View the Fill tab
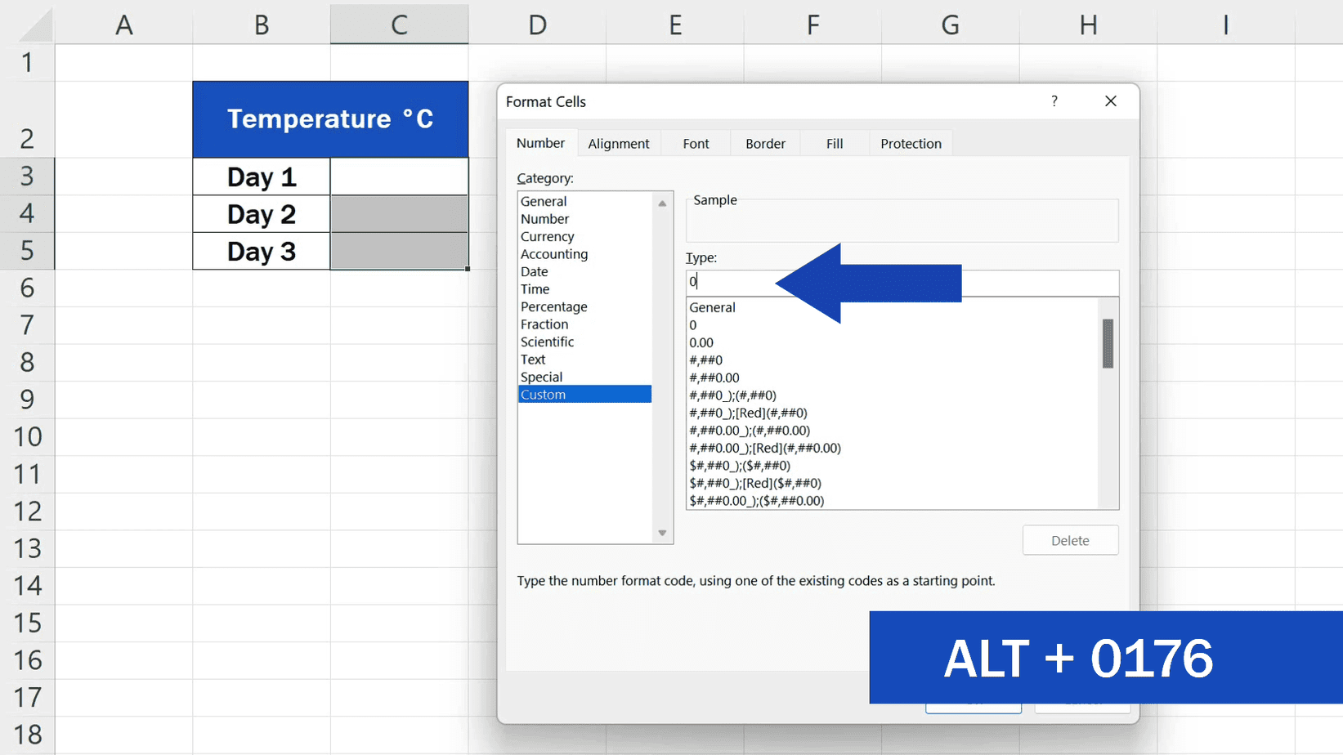The width and height of the screenshot is (1343, 755). [x=834, y=143]
